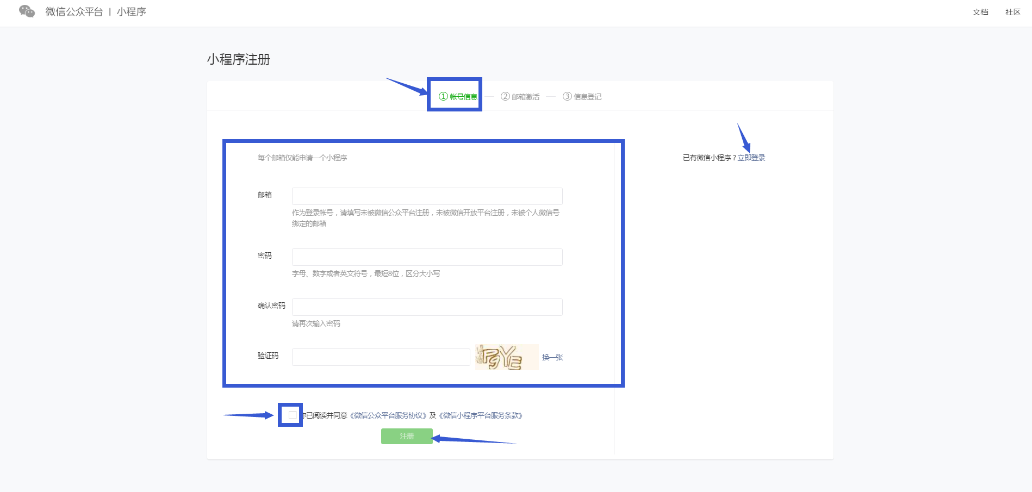
Task: Click the 密码 password input field
Action: point(427,257)
